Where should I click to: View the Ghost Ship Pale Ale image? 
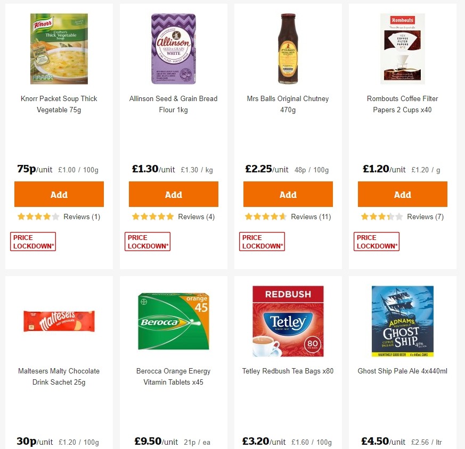(402, 321)
